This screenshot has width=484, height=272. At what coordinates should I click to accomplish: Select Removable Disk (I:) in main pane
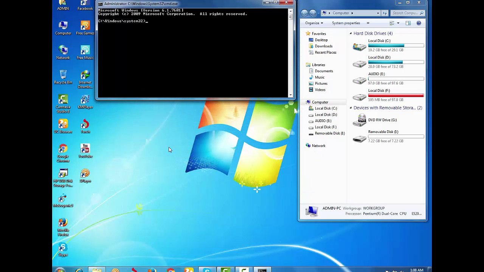click(388, 136)
